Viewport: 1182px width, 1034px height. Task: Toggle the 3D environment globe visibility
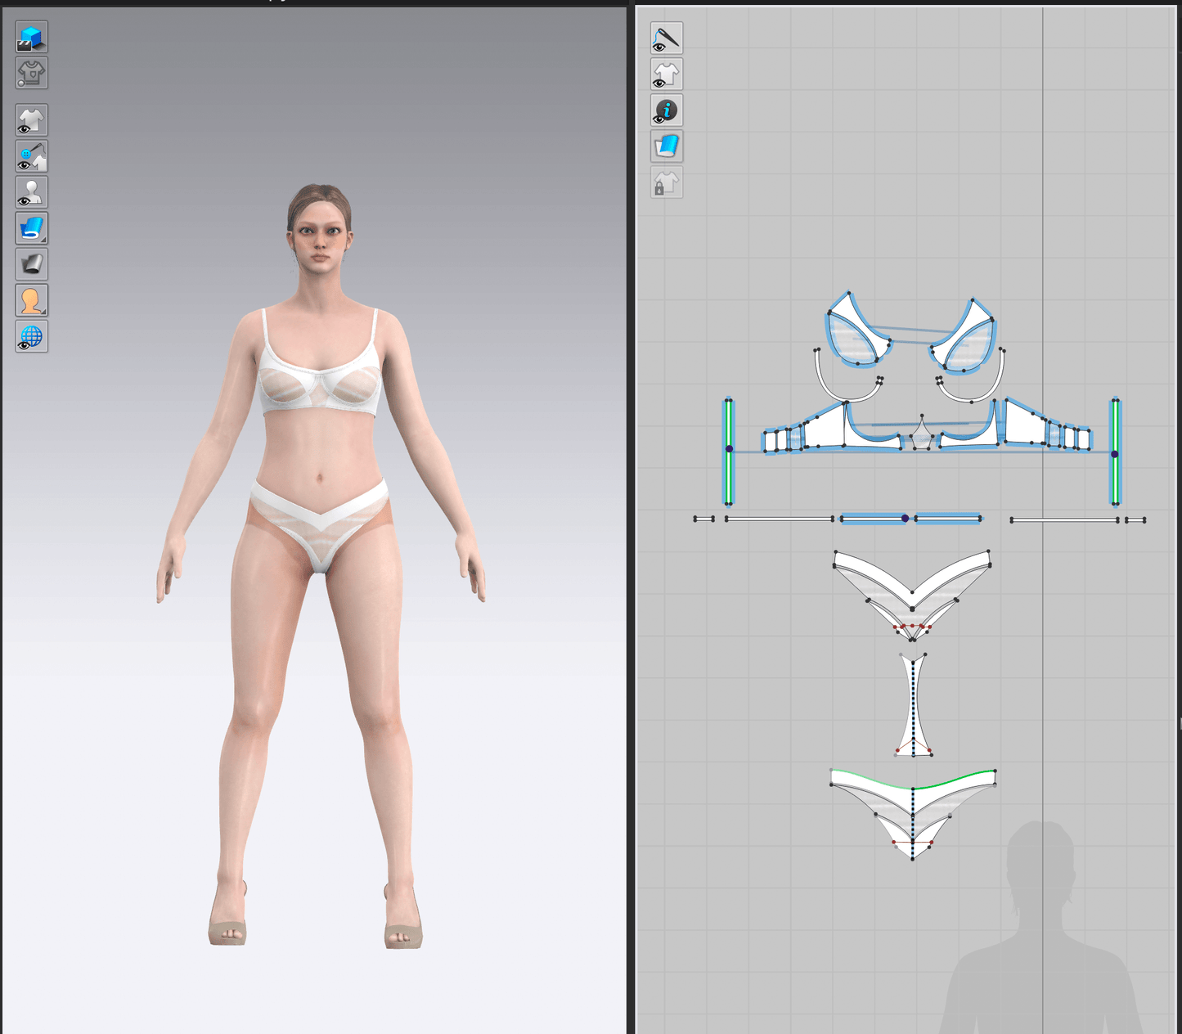[32, 336]
